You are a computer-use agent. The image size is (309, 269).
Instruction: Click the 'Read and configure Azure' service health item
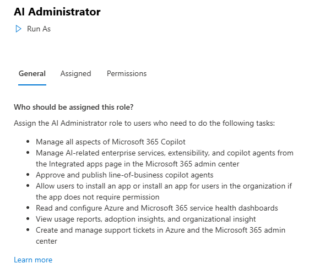pyautogui.click(x=157, y=208)
